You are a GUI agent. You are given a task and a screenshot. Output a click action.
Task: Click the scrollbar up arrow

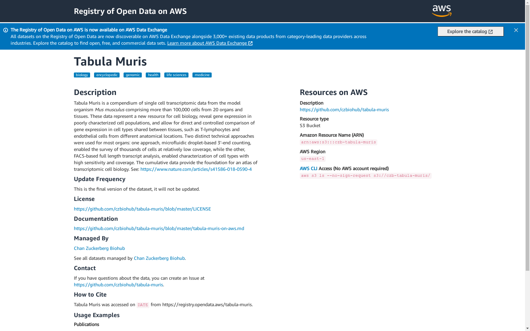(527, 3)
